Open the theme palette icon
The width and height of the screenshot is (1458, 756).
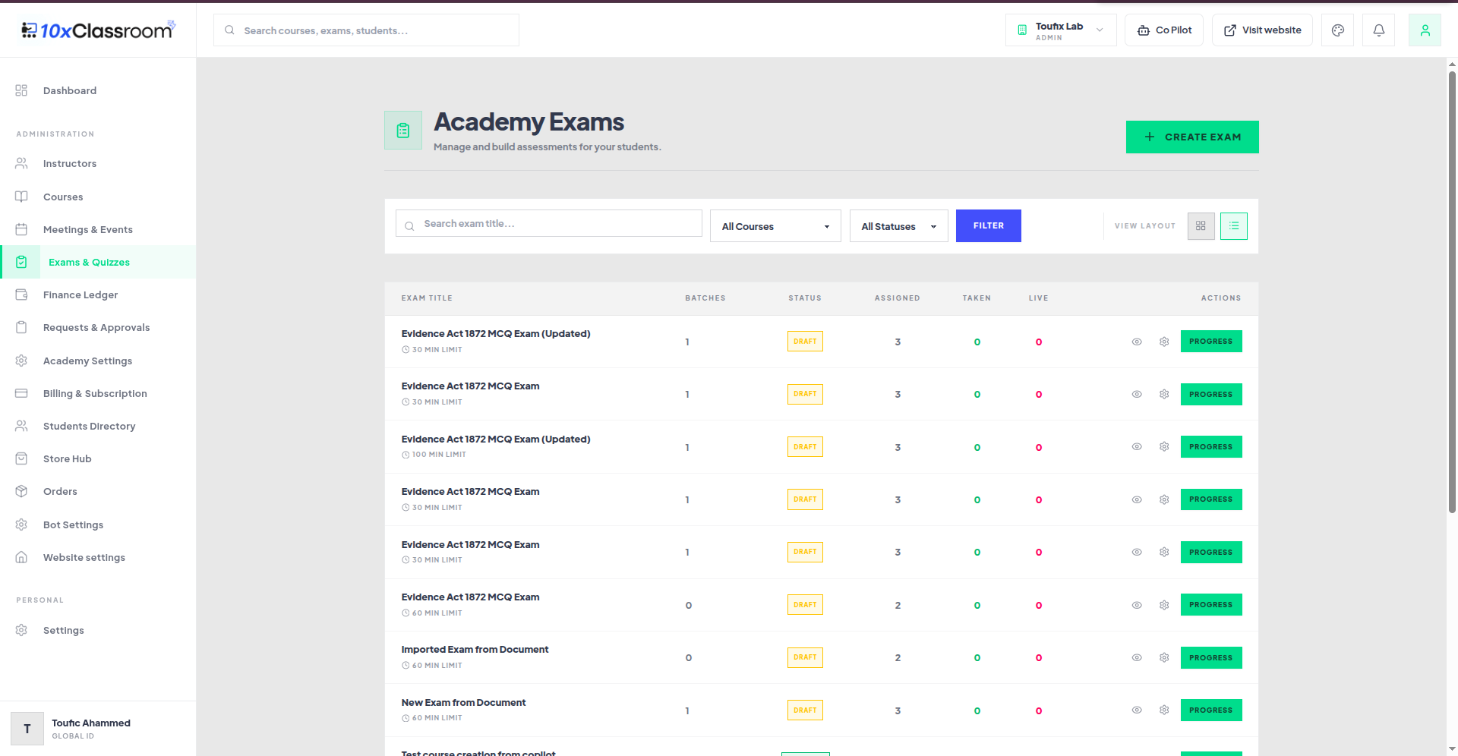pyautogui.click(x=1337, y=30)
